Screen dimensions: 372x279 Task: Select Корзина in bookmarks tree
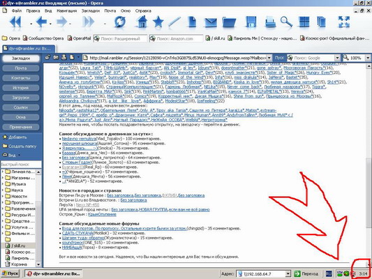click(19, 264)
